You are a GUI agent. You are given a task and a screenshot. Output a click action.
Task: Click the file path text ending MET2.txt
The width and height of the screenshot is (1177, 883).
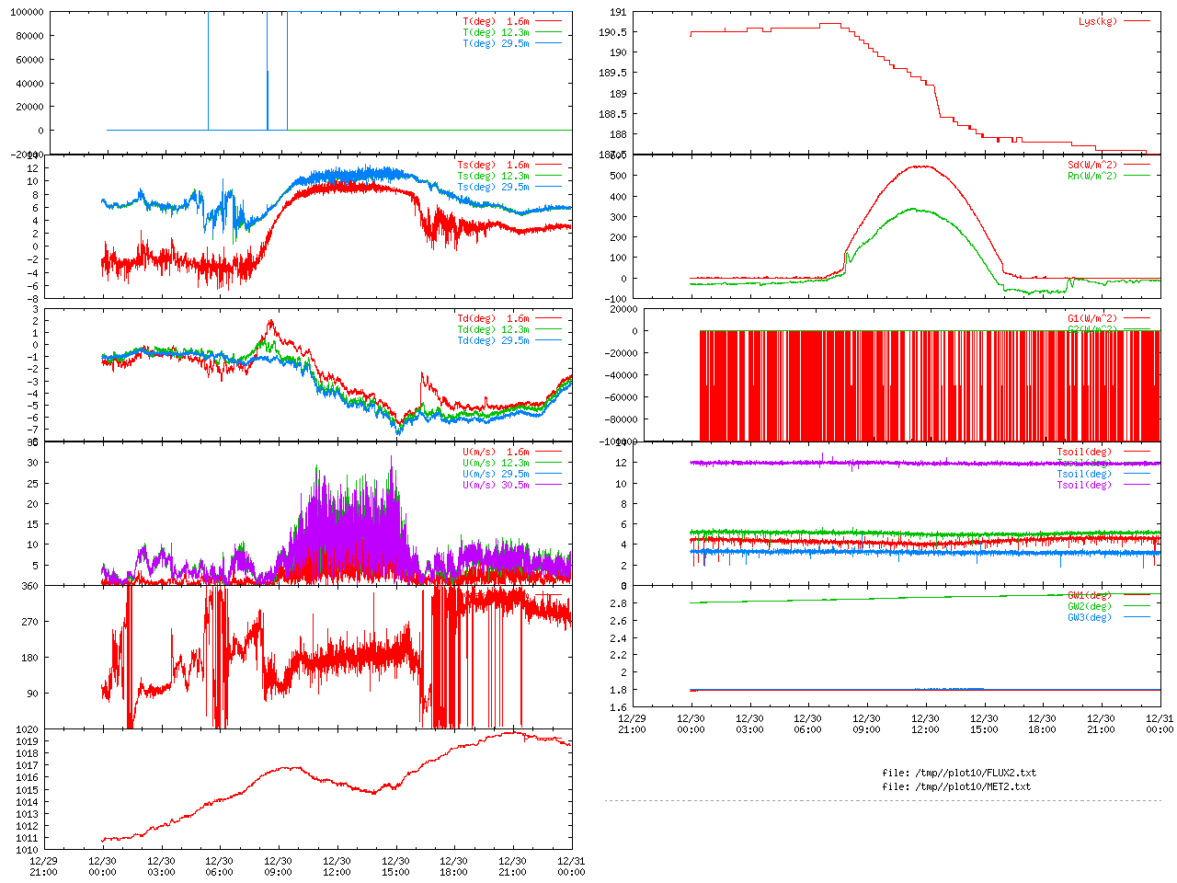click(x=955, y=786)
